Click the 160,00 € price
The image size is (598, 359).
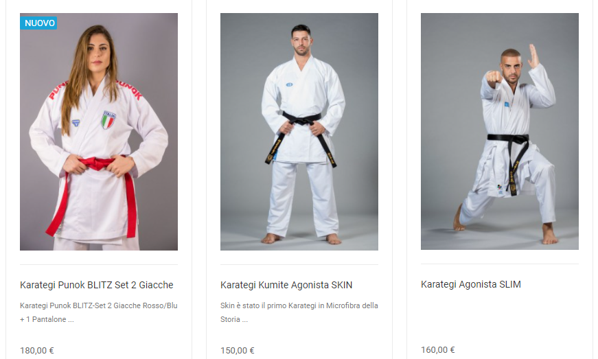438,349
